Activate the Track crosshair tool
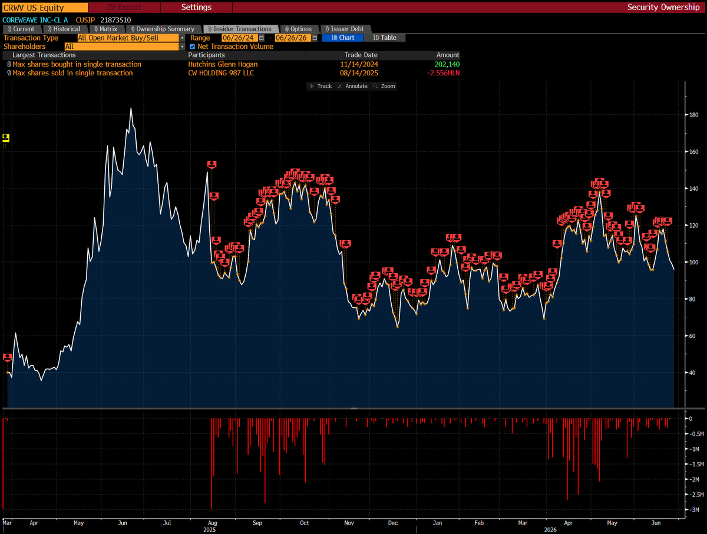The image size is (707, 534). pos(320,86)
